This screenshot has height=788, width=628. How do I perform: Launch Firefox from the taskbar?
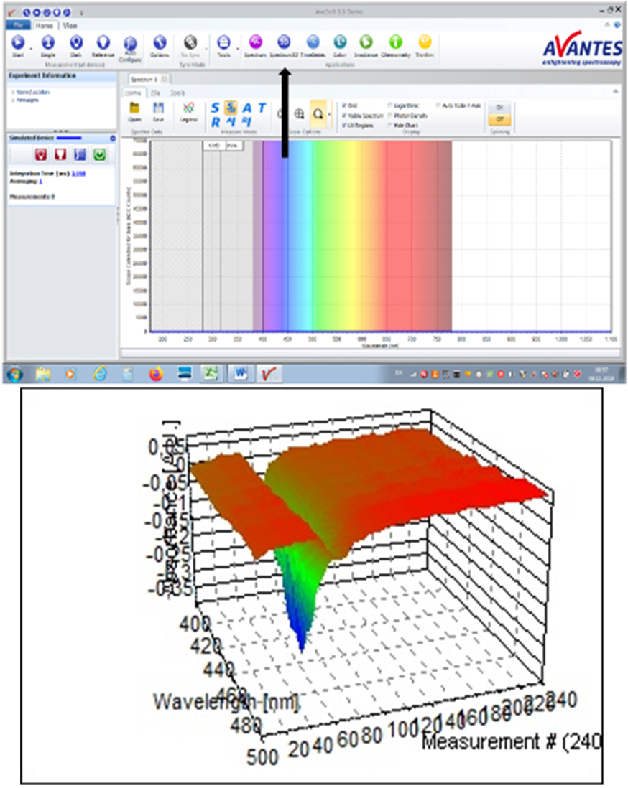point(156,374)
